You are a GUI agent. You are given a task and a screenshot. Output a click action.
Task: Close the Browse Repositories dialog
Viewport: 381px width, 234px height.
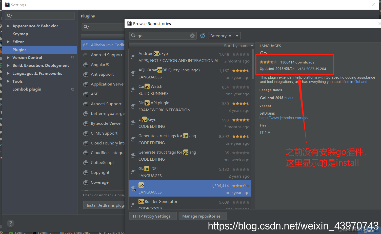point(379,24)
